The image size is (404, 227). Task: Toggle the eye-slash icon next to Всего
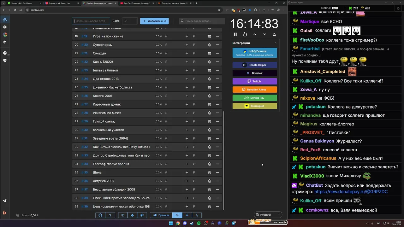pyautogui.click(x=18, y=215)
